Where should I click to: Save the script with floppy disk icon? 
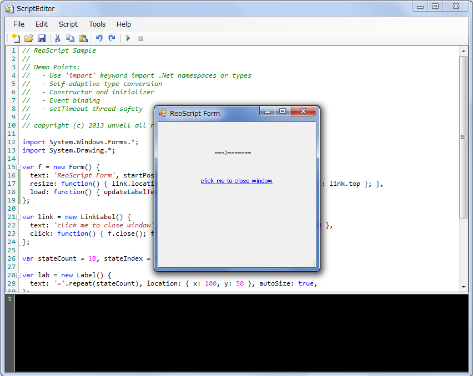click(x=42, y=38)
